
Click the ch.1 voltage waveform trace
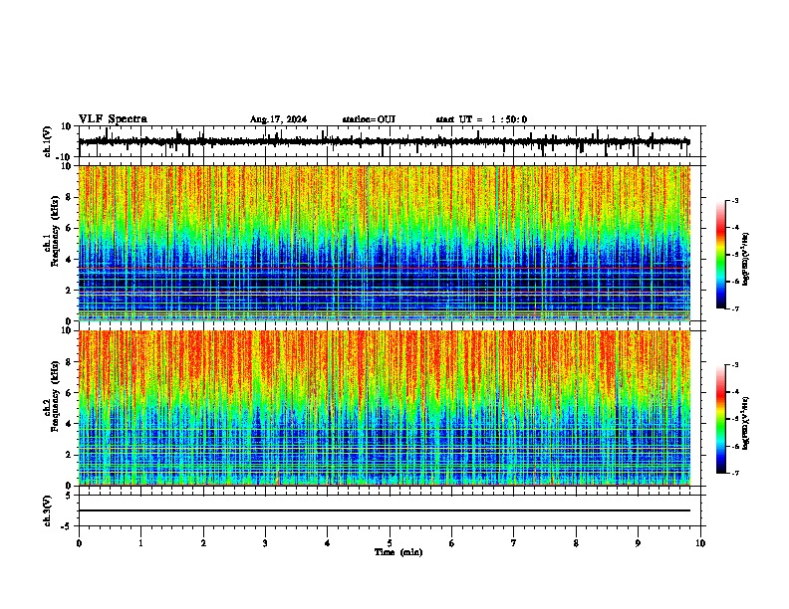click(384, 141)
